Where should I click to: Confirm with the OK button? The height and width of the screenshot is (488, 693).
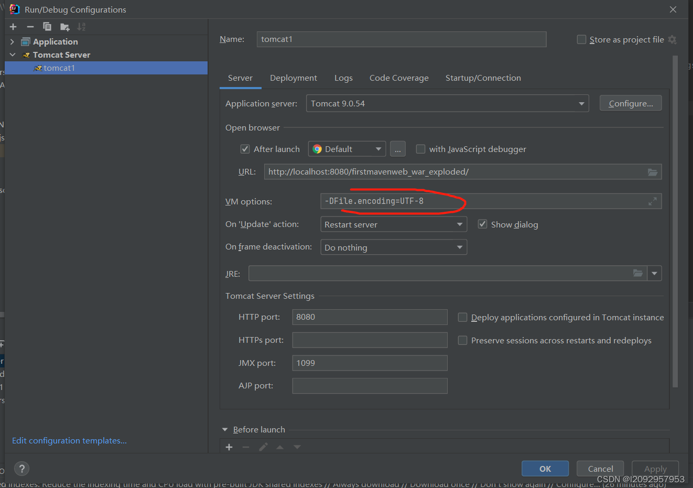(545, 469)
